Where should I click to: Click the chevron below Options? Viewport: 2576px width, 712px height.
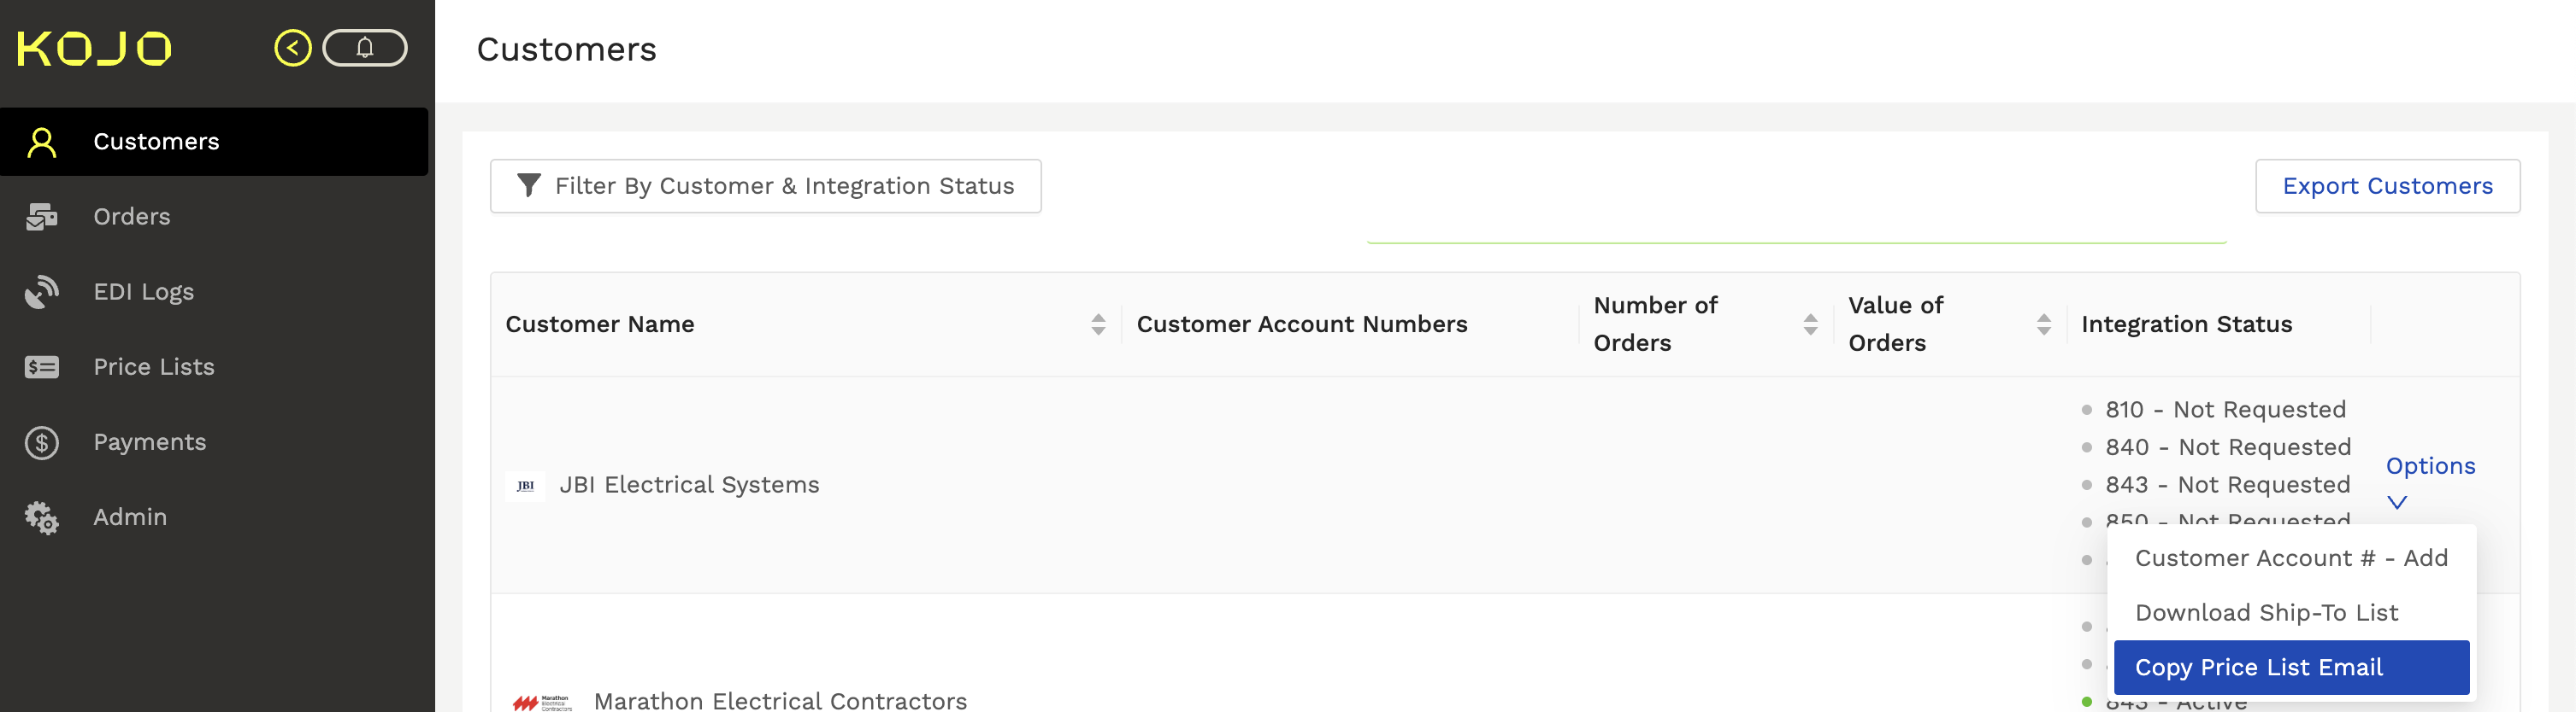coord(2397,502)
